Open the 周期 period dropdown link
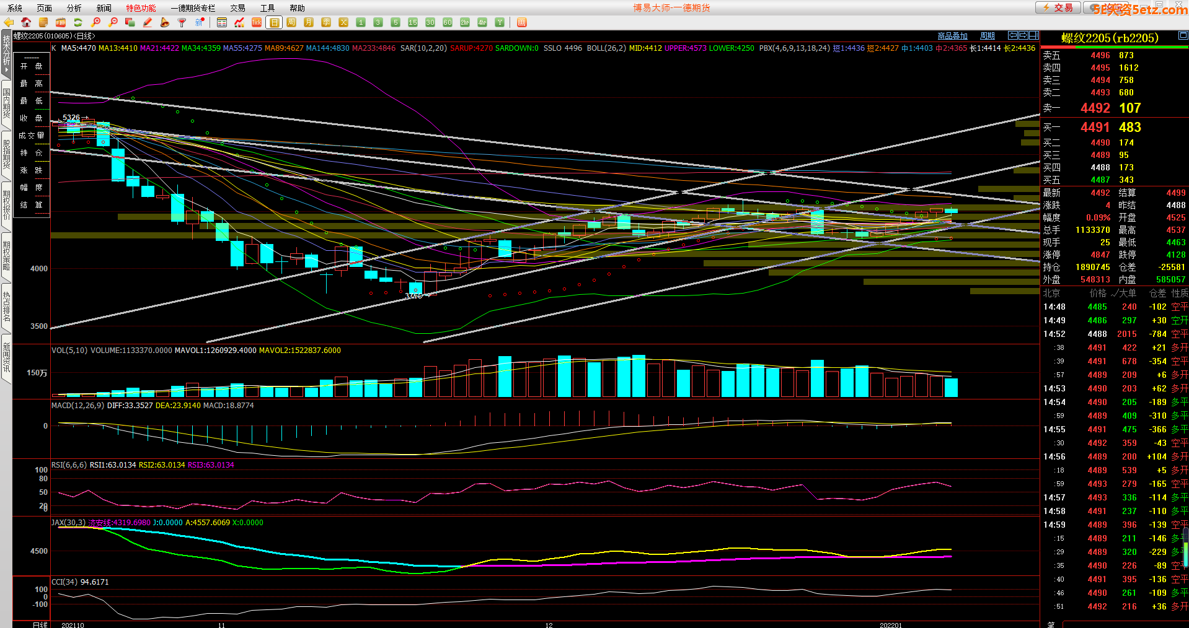The height and width of the screenshot is (628, 1189). tap(988, 36)
